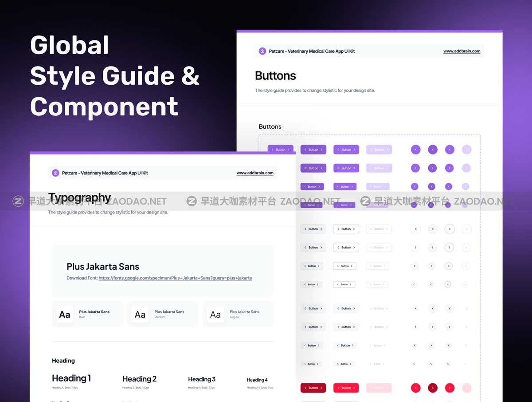Select the Plus Jakarta Sans Medium Aa card
Screen dimensions: 532x402
[x=163, y=314]
